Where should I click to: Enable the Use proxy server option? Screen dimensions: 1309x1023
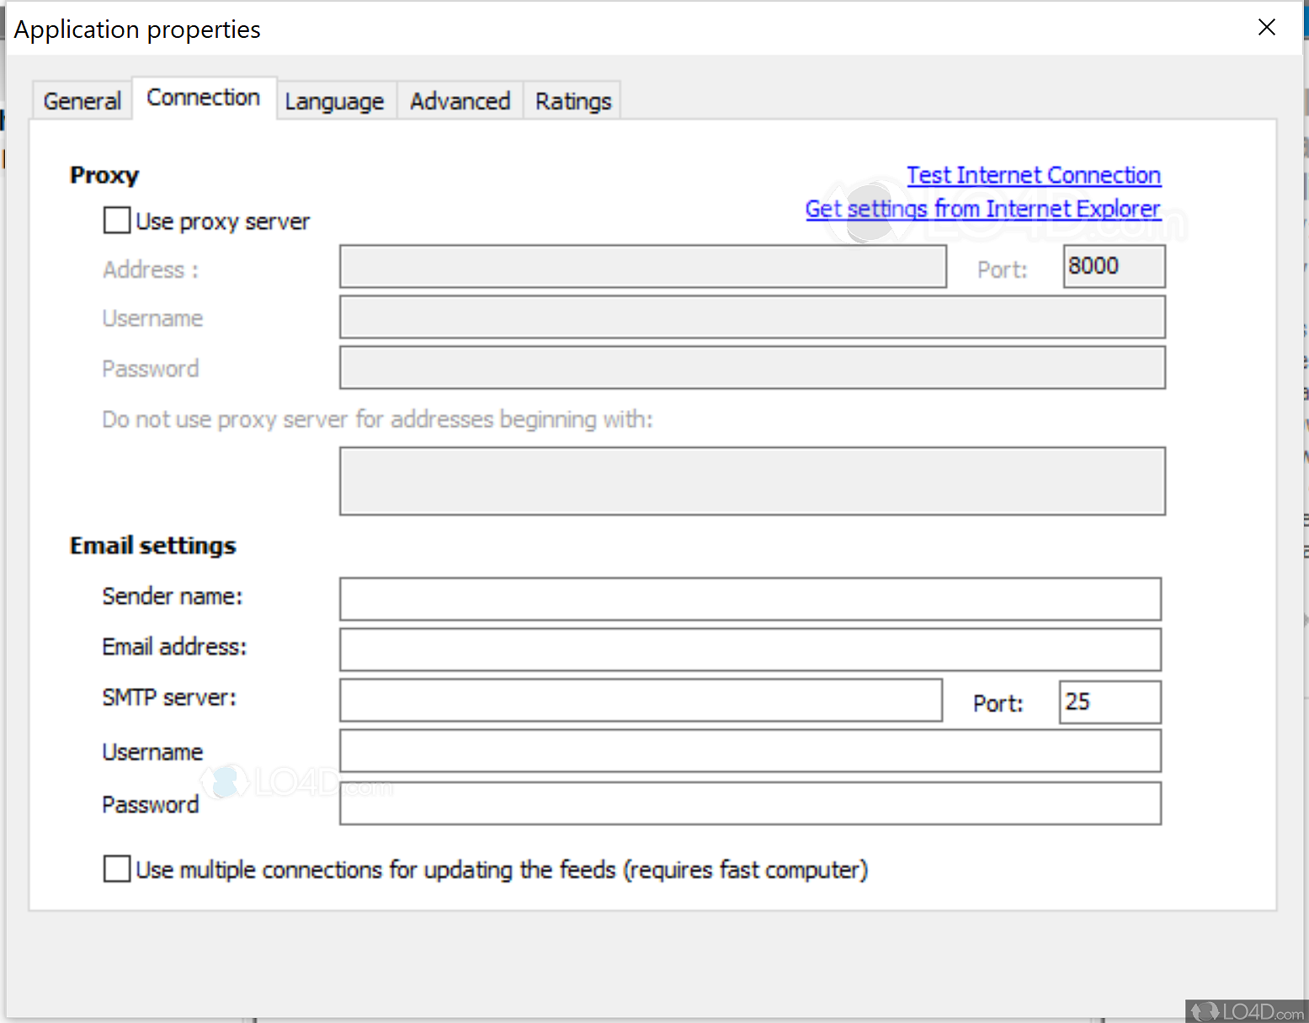coord(116,220)
